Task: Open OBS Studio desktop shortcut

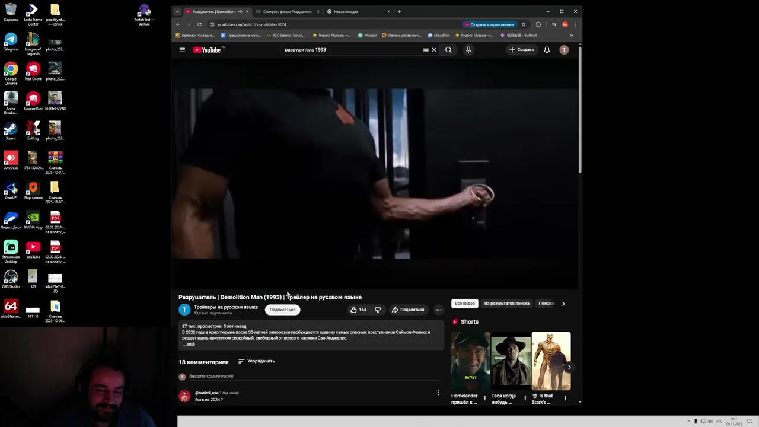Action: (11, 279)
